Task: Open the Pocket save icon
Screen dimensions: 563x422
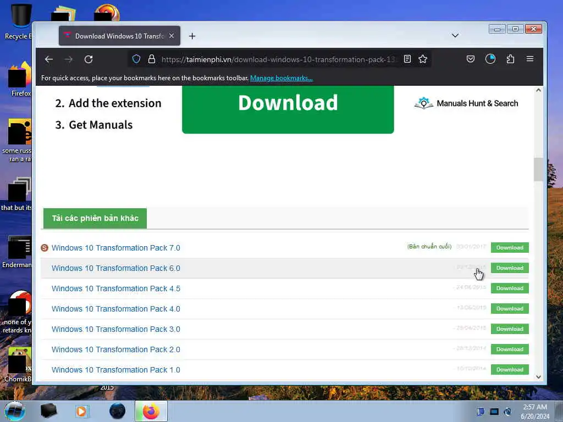Action: coord(471,59)
